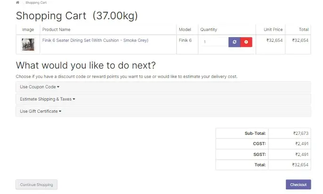Click the Product Name column header
Screen dimensions: 323x194
pyautogui.click(x=56, y=30)
